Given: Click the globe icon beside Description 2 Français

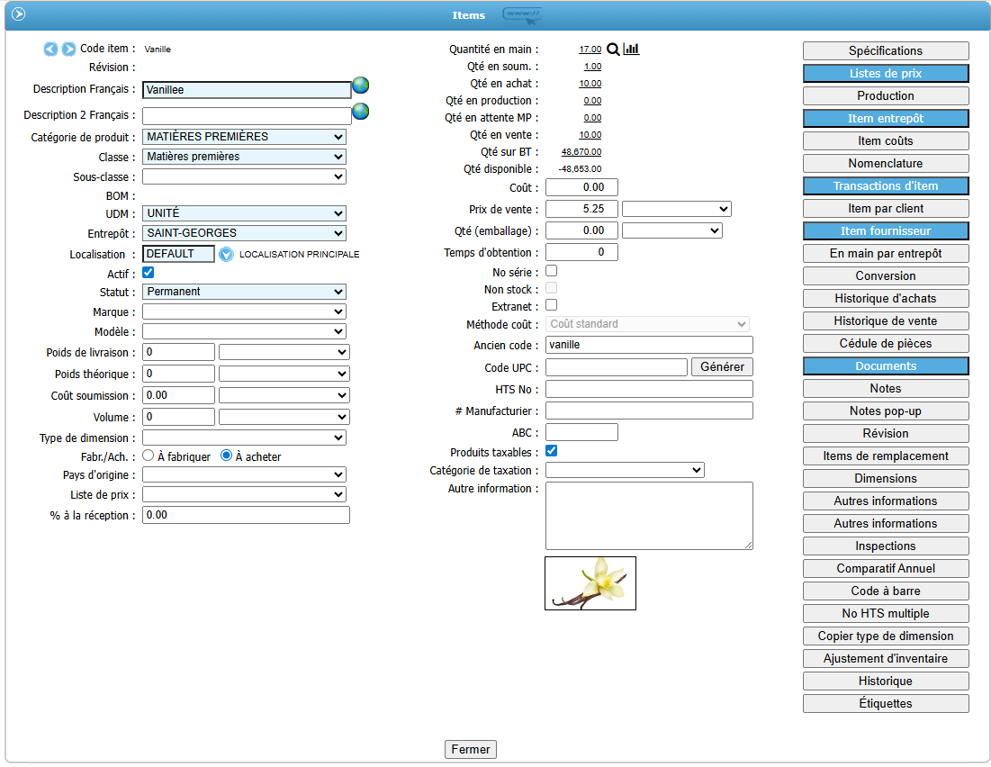Looking at the screenshot, I should pos(361,112).
